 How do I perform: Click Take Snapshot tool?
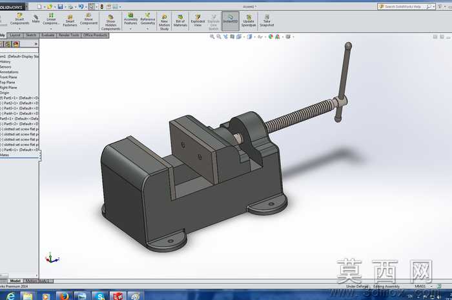tap(267, 21)
